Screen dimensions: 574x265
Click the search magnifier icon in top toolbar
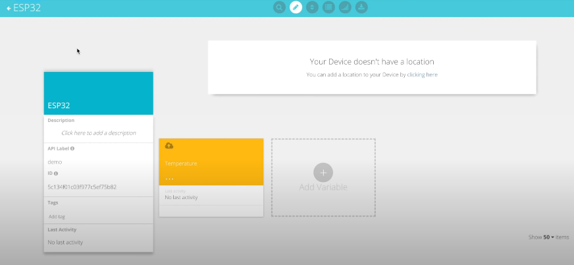point(279,7)
